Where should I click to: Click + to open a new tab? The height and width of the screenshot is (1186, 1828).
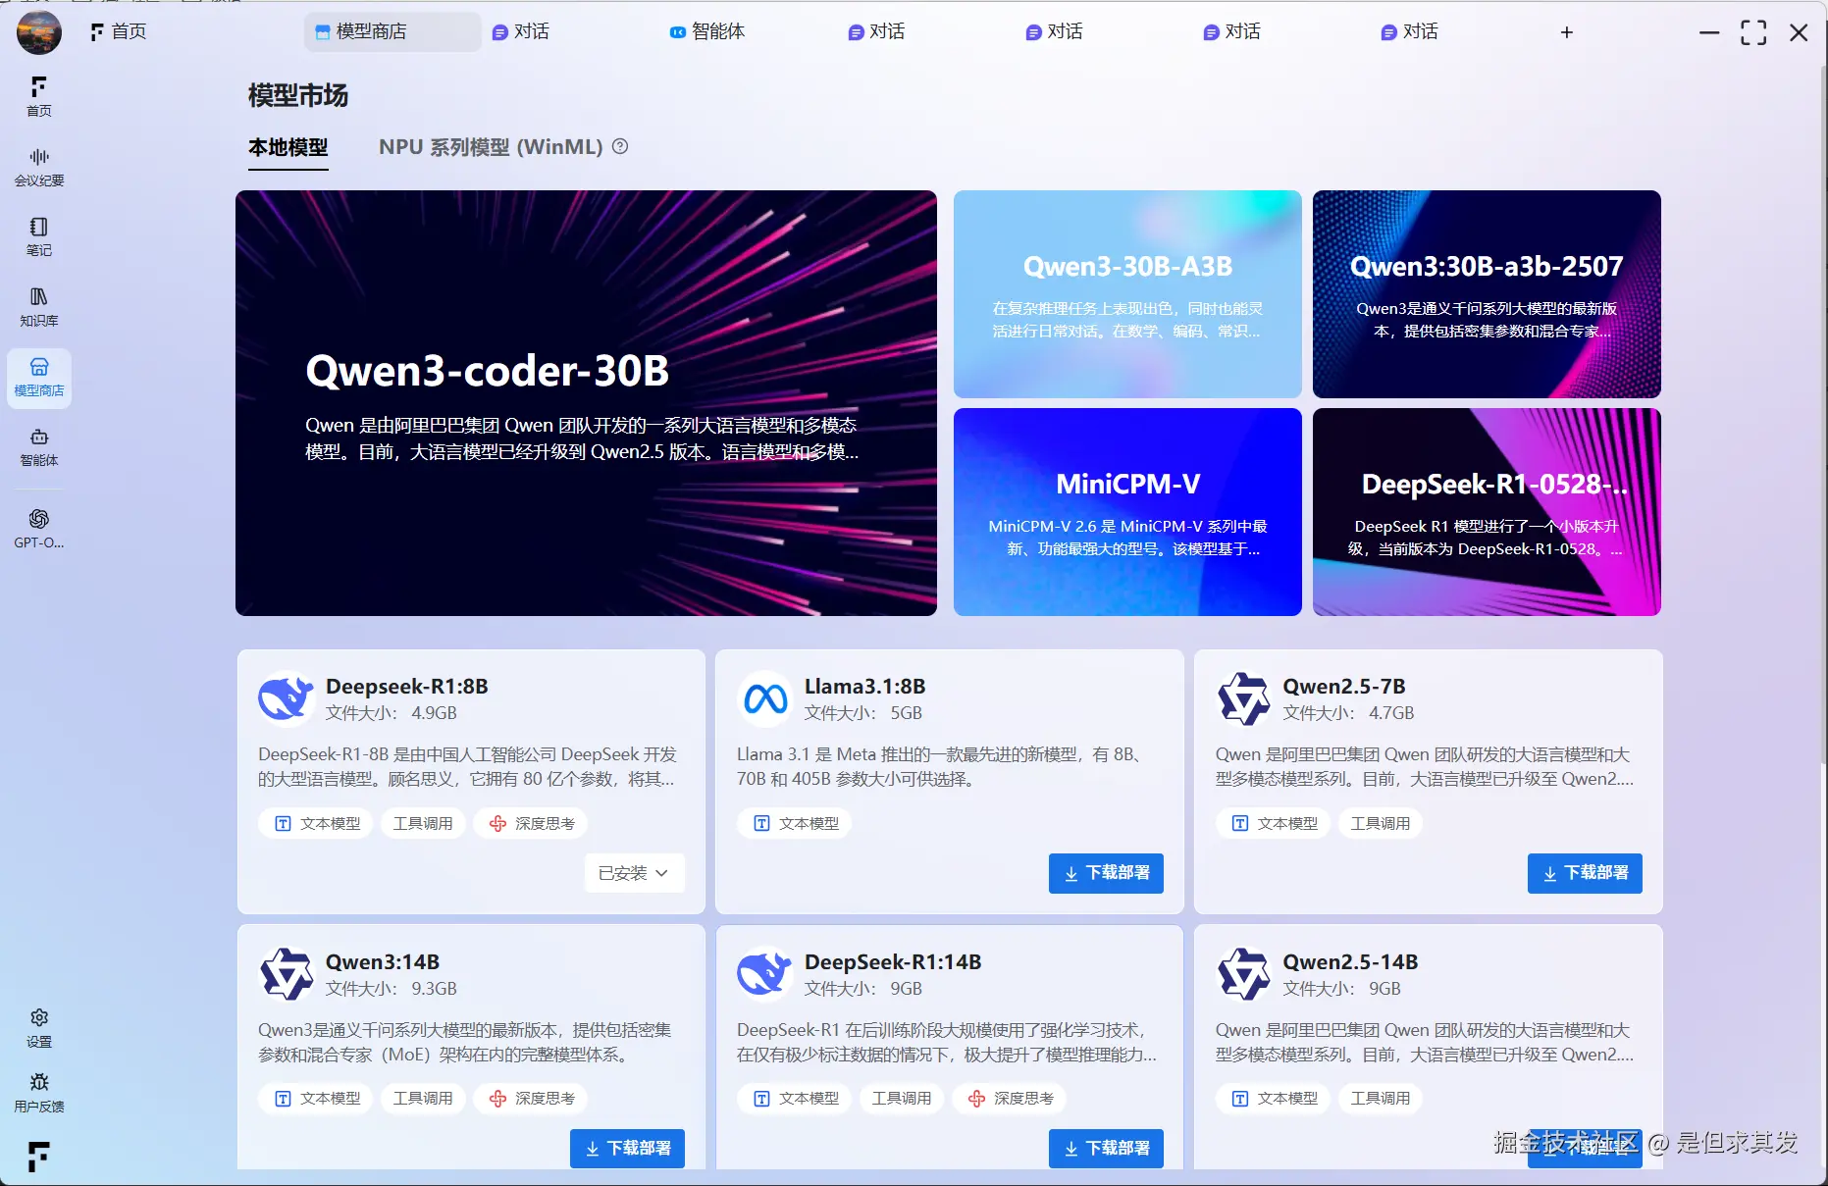(1566, 31)
